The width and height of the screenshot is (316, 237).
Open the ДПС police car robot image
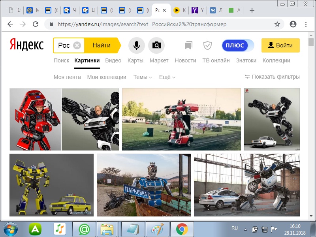coord(247,185)
